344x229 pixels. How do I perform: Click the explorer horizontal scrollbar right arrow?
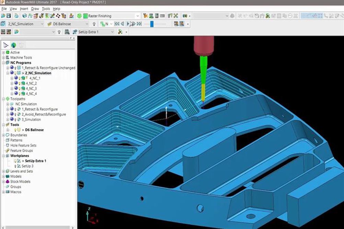pyautogui.click(x=73, y=228)
